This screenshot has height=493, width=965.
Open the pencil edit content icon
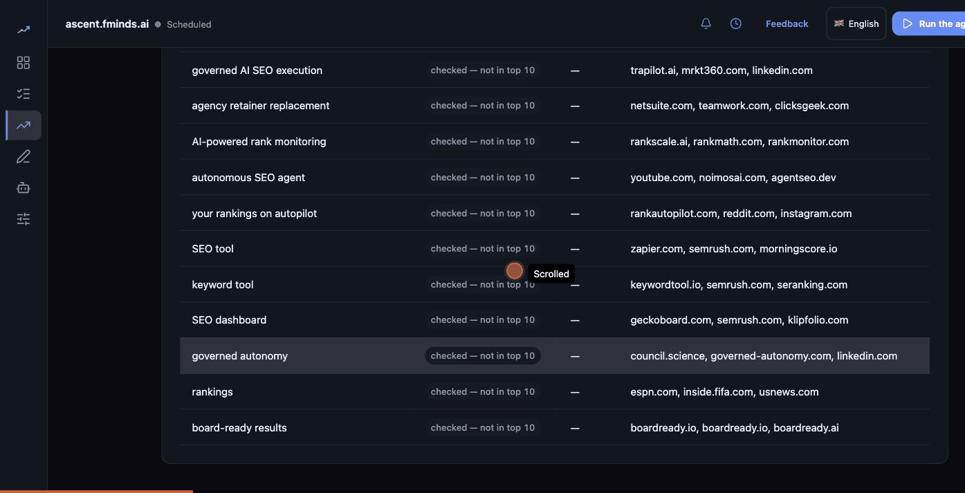[24, 157]
